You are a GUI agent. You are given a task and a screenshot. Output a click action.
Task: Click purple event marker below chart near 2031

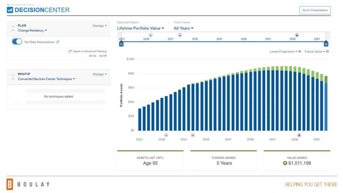[x=193, y=135]
